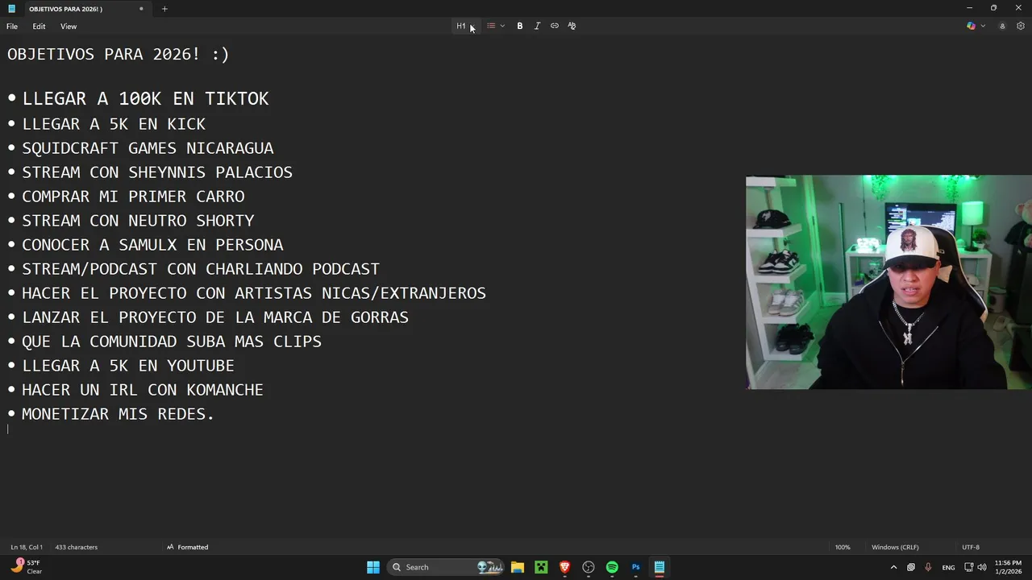This screenshot has width=1032, height=580.
Task: Insert a link with the link icon
Action: [555, 26]
